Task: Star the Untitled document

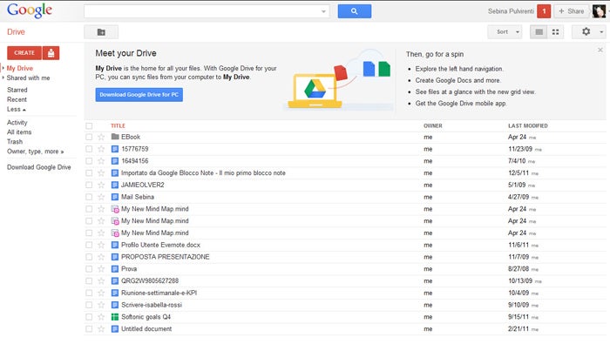Action: pyautogui.click(x=101, y=329)
